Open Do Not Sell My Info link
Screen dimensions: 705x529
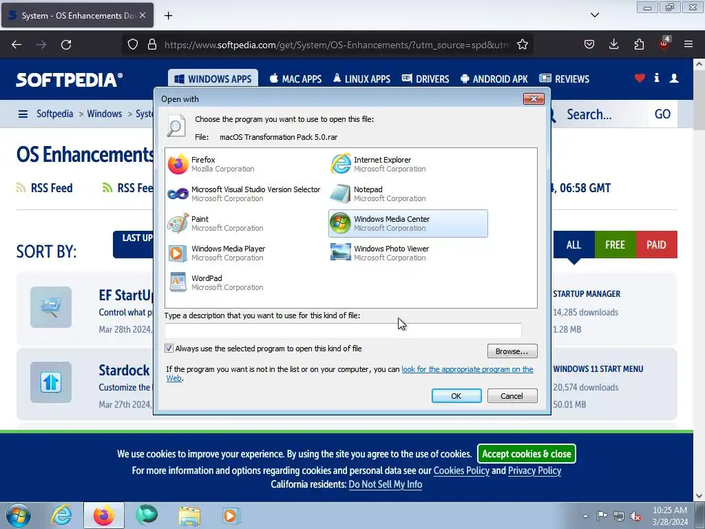[x=386, y=484]
